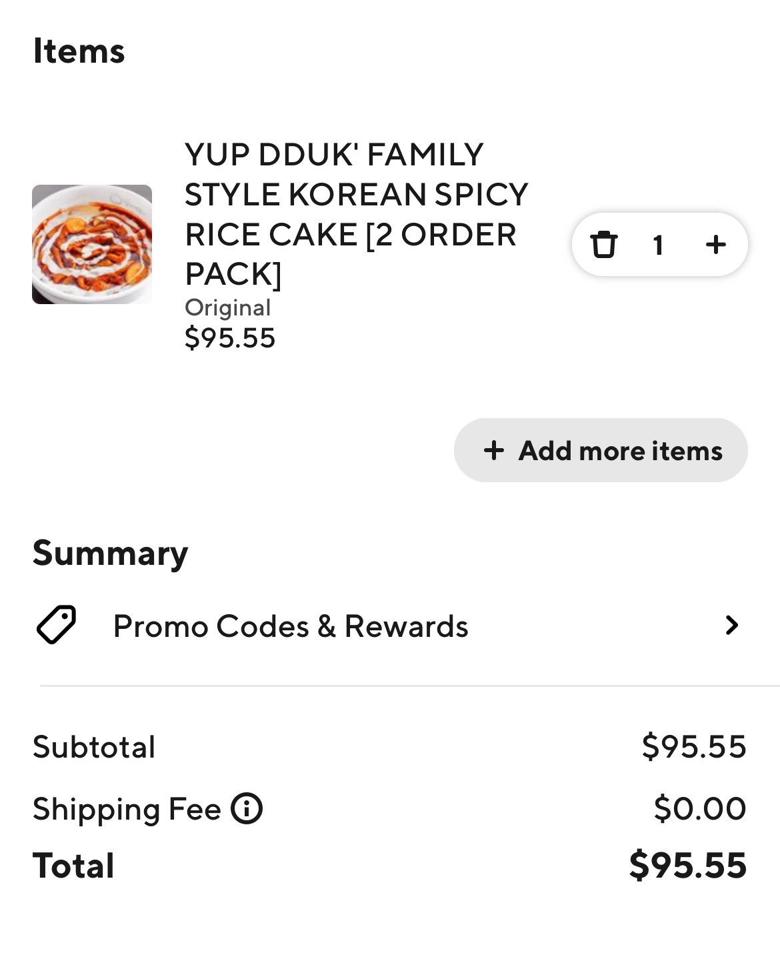This screenshot has width=780, height=955.
Task: Open the rice cake product thumbnail
Action: 92,244
